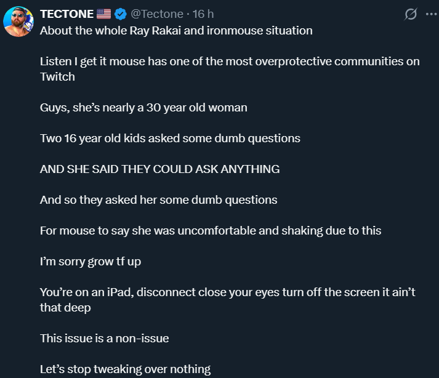The image size is (439, 378).
Task: Open the three-dot More options menu
Action: click(429, 14)
